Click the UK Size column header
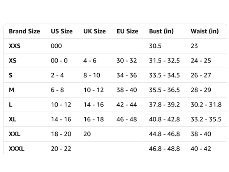 95,31
